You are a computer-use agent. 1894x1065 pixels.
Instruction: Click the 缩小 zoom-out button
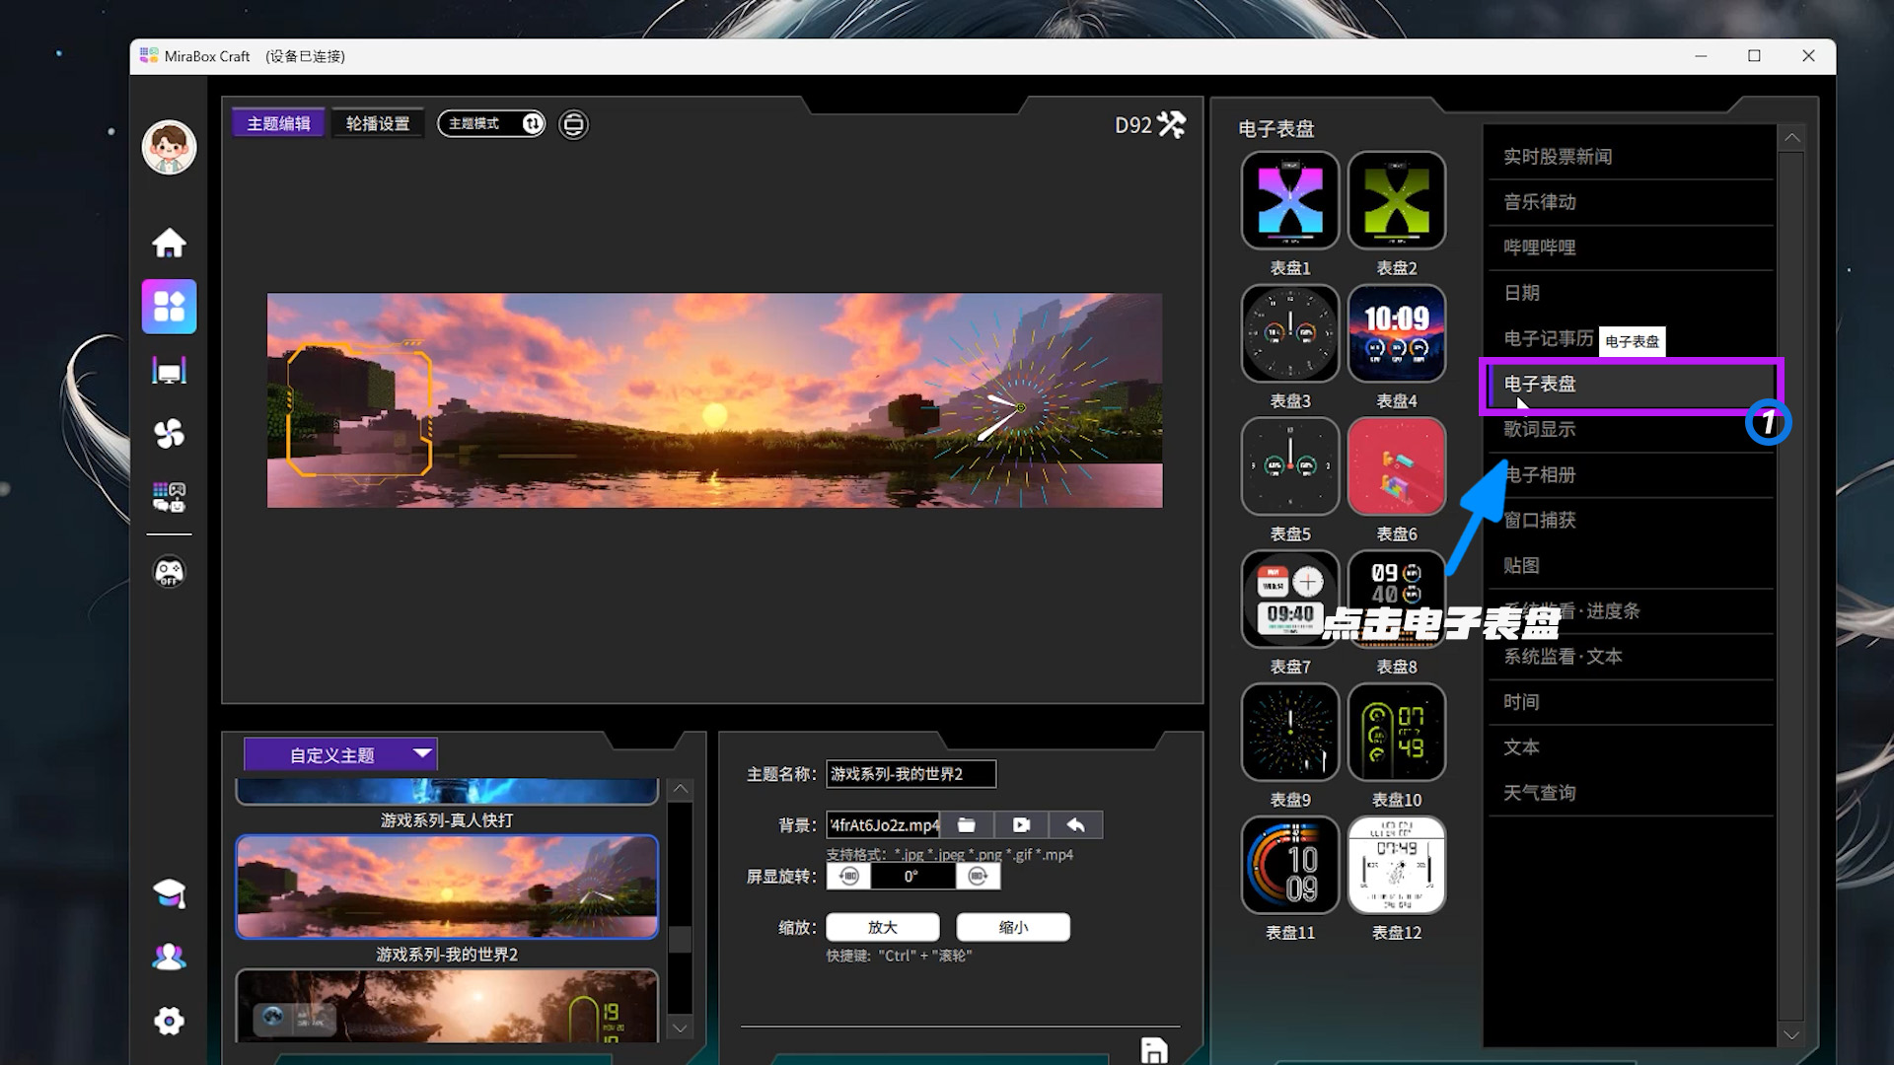[x=1013, y=927]
